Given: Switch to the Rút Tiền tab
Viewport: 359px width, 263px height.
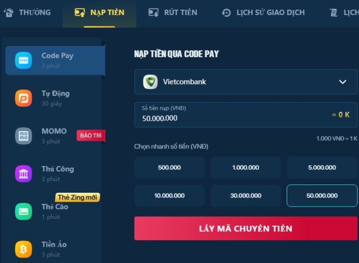Looking at the screenshot, I should (173, 13).
